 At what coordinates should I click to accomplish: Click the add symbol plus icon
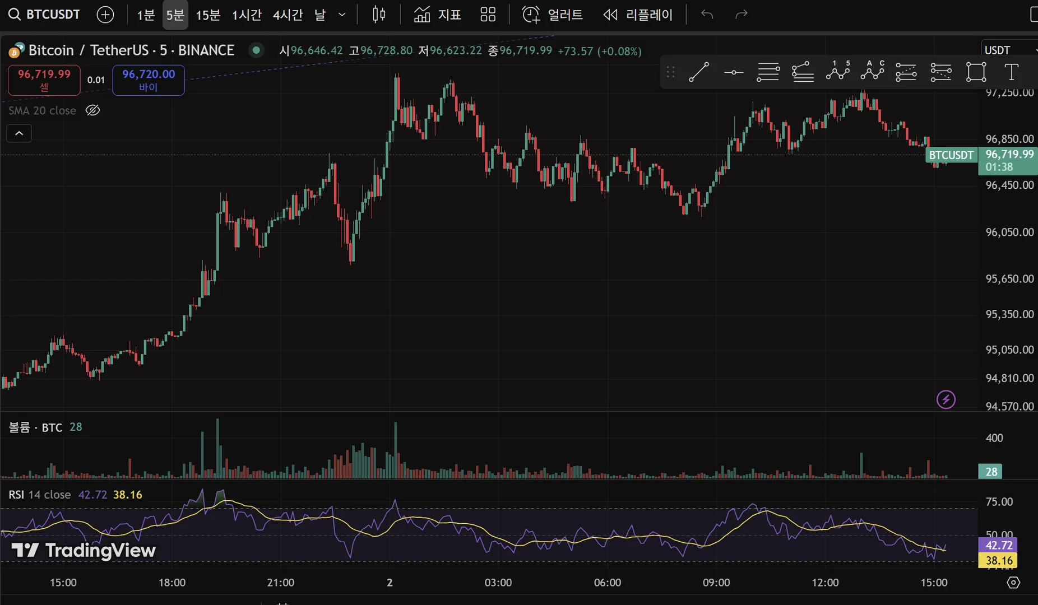pos(105,15)
